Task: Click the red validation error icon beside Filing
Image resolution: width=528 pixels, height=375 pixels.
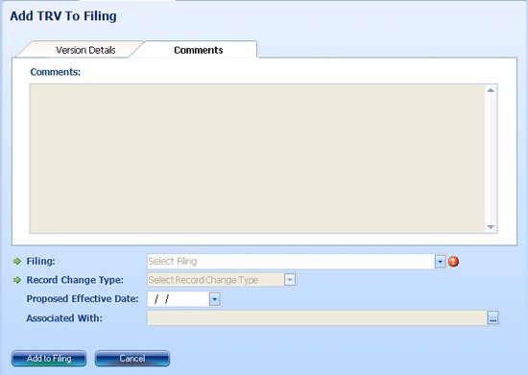Action: [x=453, y=261]
